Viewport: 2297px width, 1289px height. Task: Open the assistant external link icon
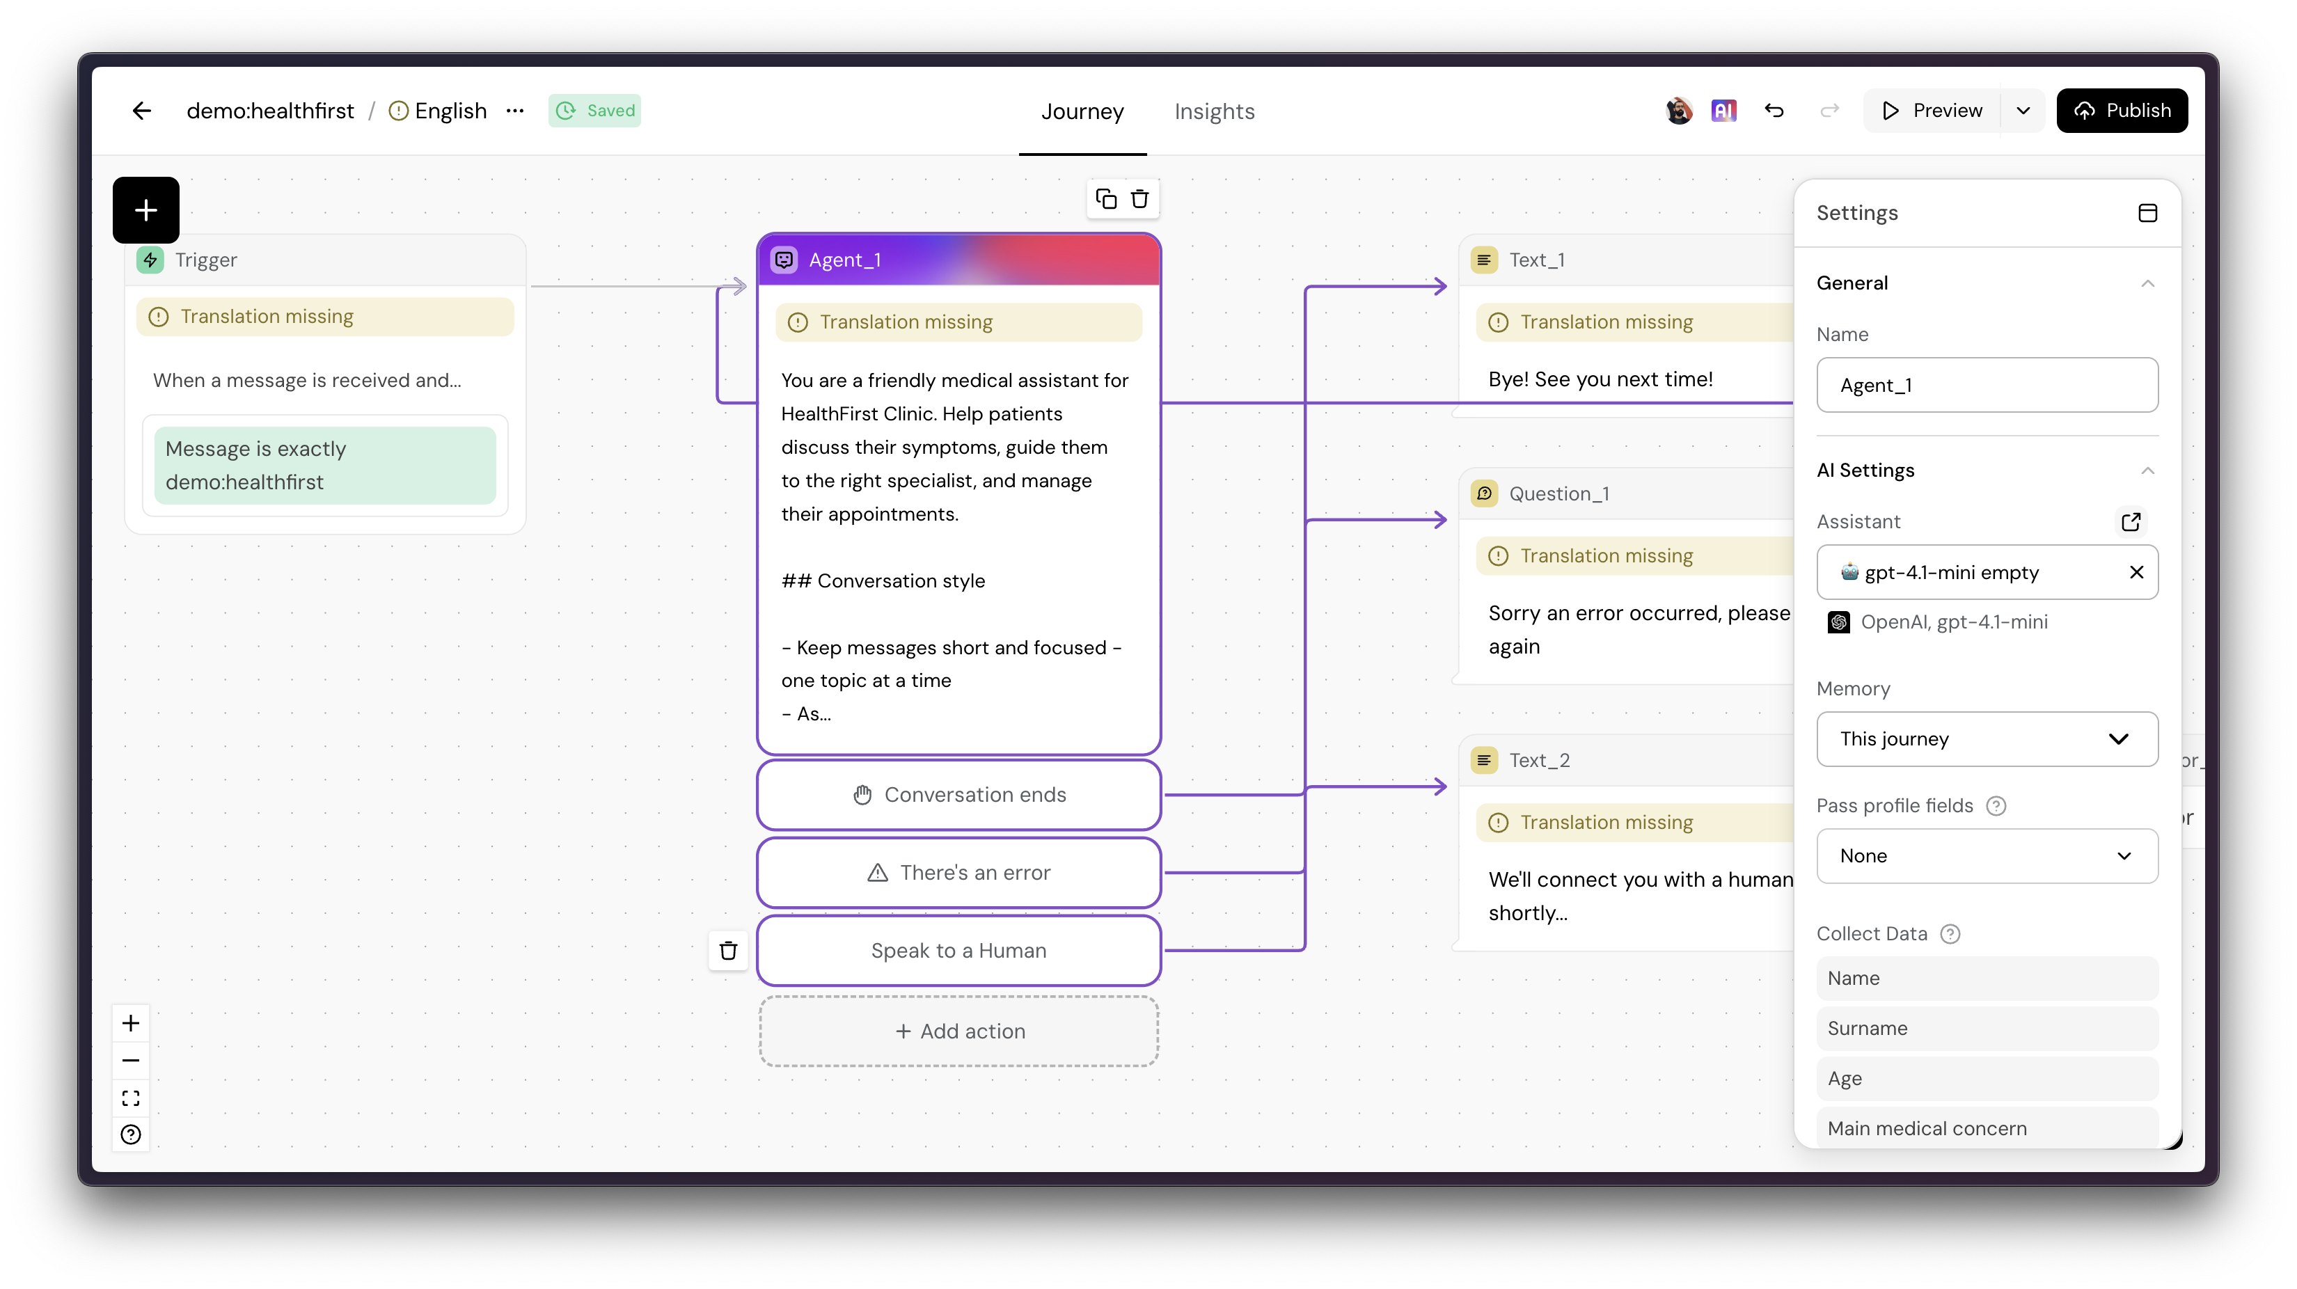(2130, 521)
